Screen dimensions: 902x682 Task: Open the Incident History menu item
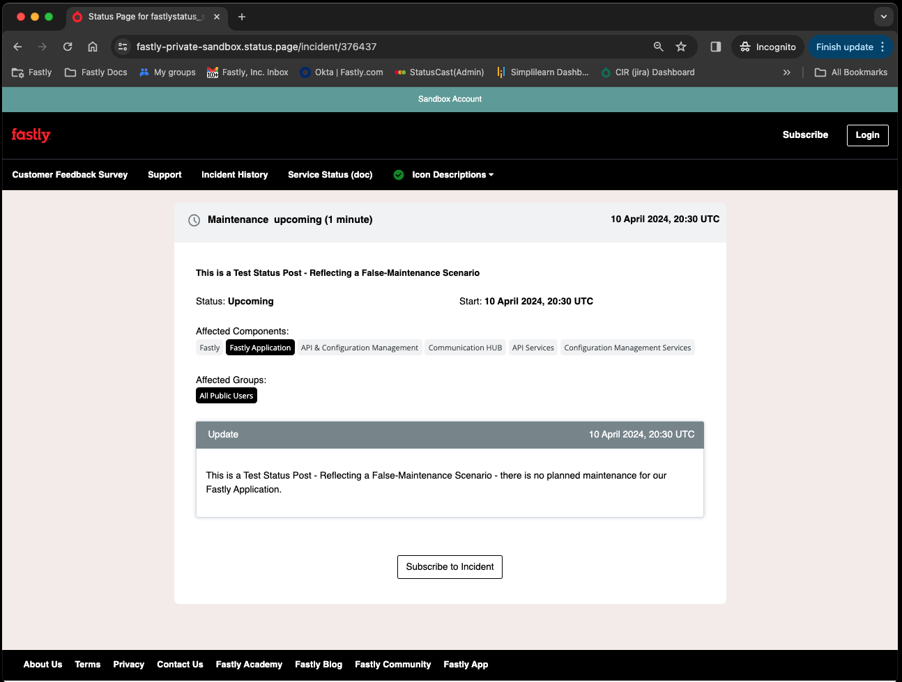pos(234,175)
